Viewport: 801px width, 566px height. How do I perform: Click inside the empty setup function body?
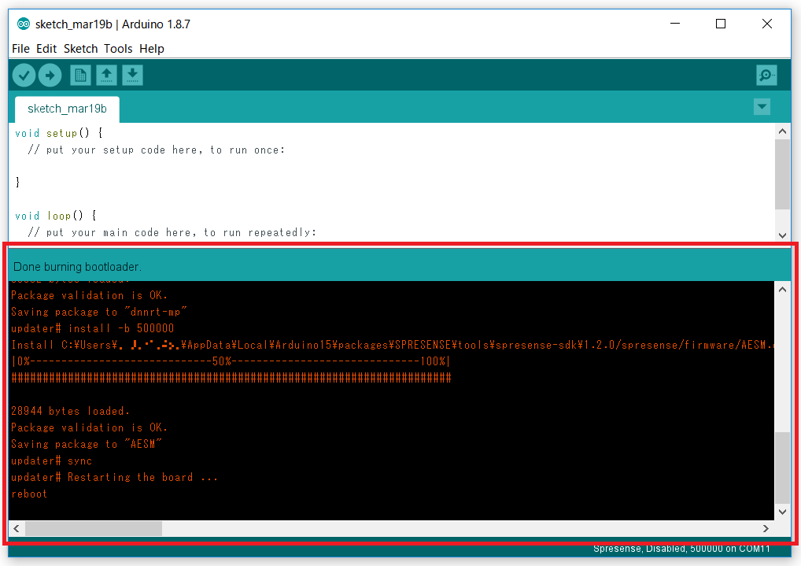157,166
